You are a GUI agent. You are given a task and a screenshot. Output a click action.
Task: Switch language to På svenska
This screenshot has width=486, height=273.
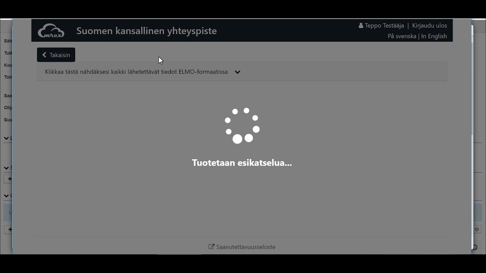pos(402,36)
